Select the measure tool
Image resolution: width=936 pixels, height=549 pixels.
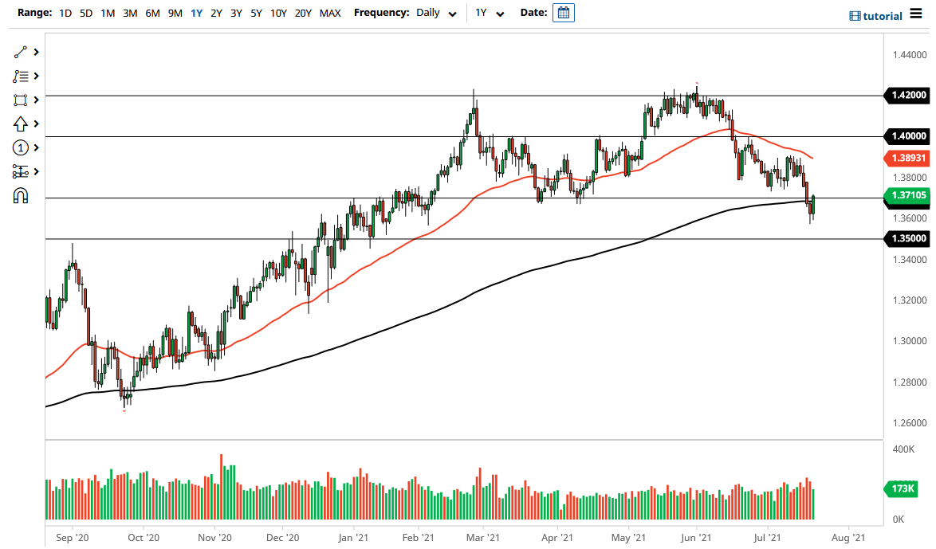(22, 171)
